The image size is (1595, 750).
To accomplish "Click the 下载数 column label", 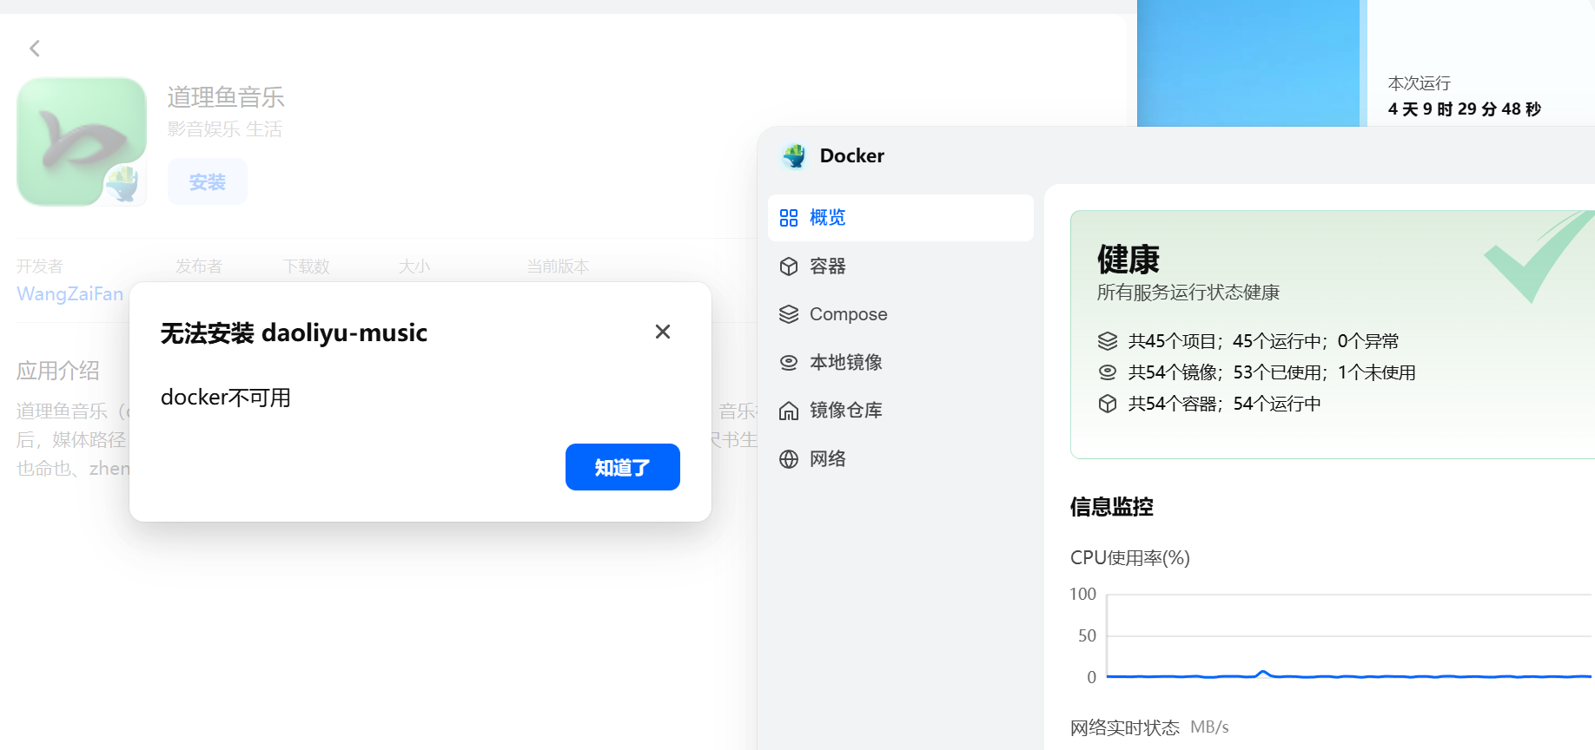I will [x=307, y=266].
